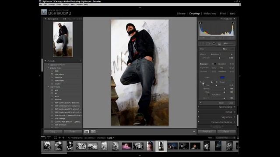The height and width of the screenshot is (157, 280).
Task: Switch to the Web module
Action: (232, 14)
